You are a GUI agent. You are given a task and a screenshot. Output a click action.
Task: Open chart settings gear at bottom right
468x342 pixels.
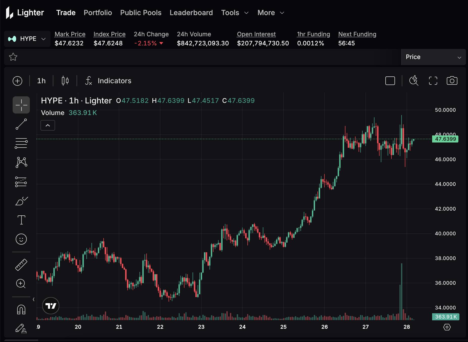[447, 327]
